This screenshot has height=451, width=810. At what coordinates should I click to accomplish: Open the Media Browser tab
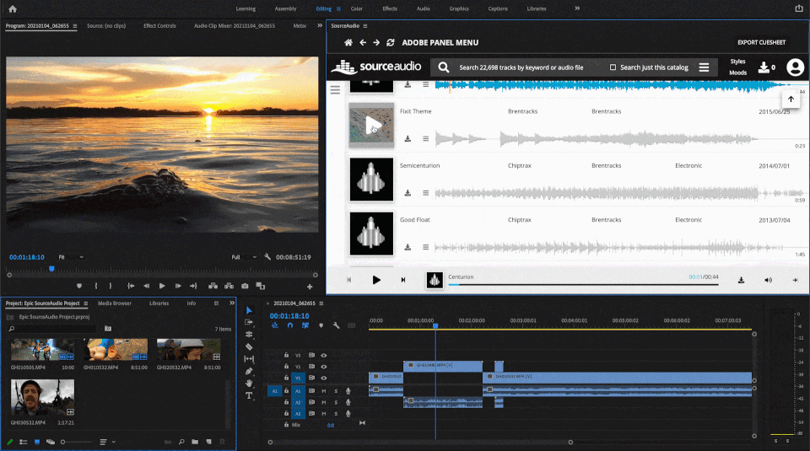click(x=115, y=303)
